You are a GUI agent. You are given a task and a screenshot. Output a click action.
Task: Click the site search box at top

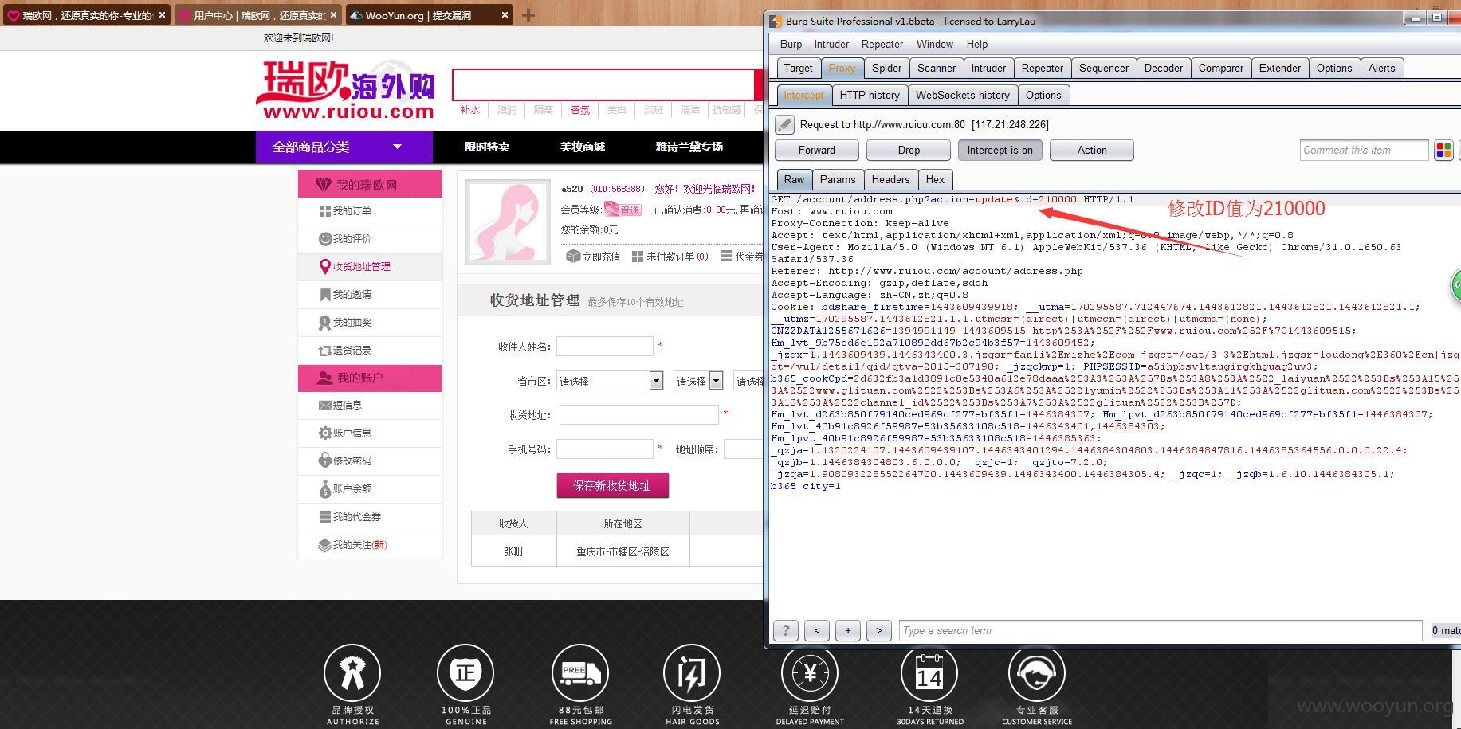tap(603, 84)
